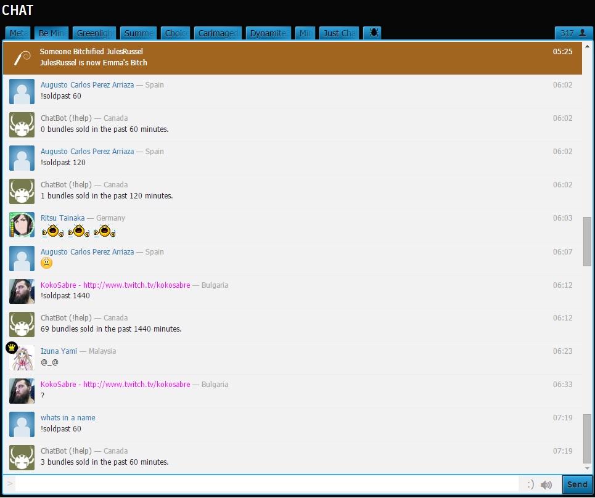Switch to the Min chat tab
Screen dimensions: 595x498
pos(305,33)
